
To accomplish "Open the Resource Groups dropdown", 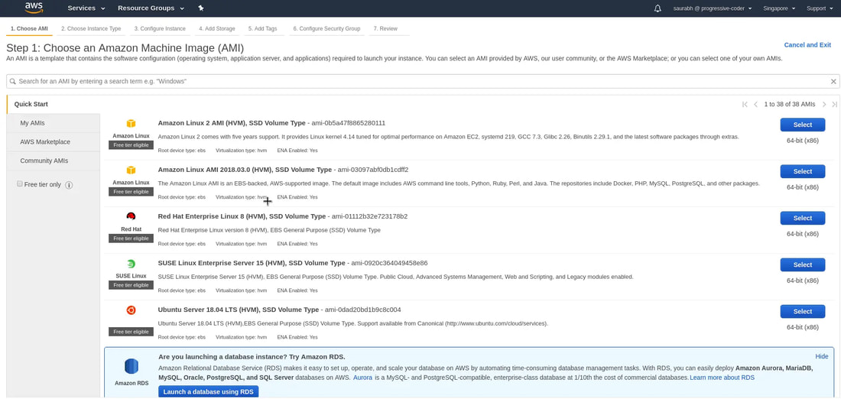I will point(151,8).
